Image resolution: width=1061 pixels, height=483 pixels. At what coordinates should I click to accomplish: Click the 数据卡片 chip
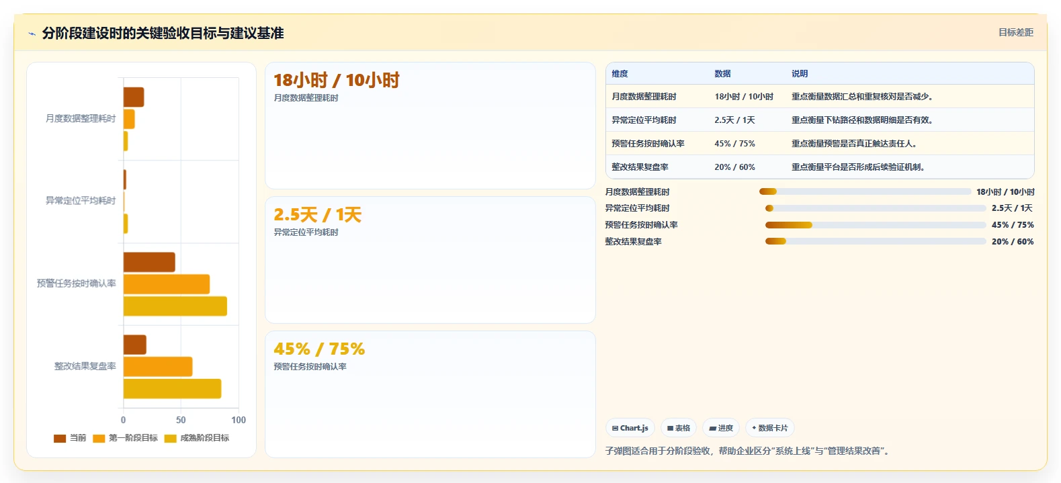pos(770,428)
